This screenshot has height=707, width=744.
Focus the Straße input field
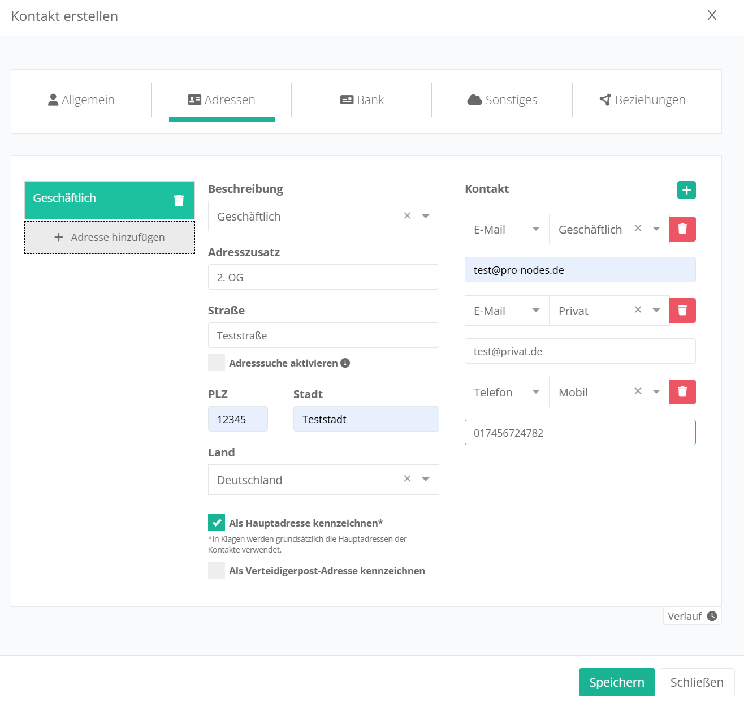pyautogui.click(x=323, y=335)
